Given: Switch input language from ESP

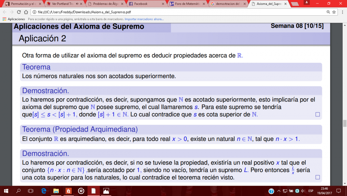Looking at the screenshot, I should (x=311, y=191).
